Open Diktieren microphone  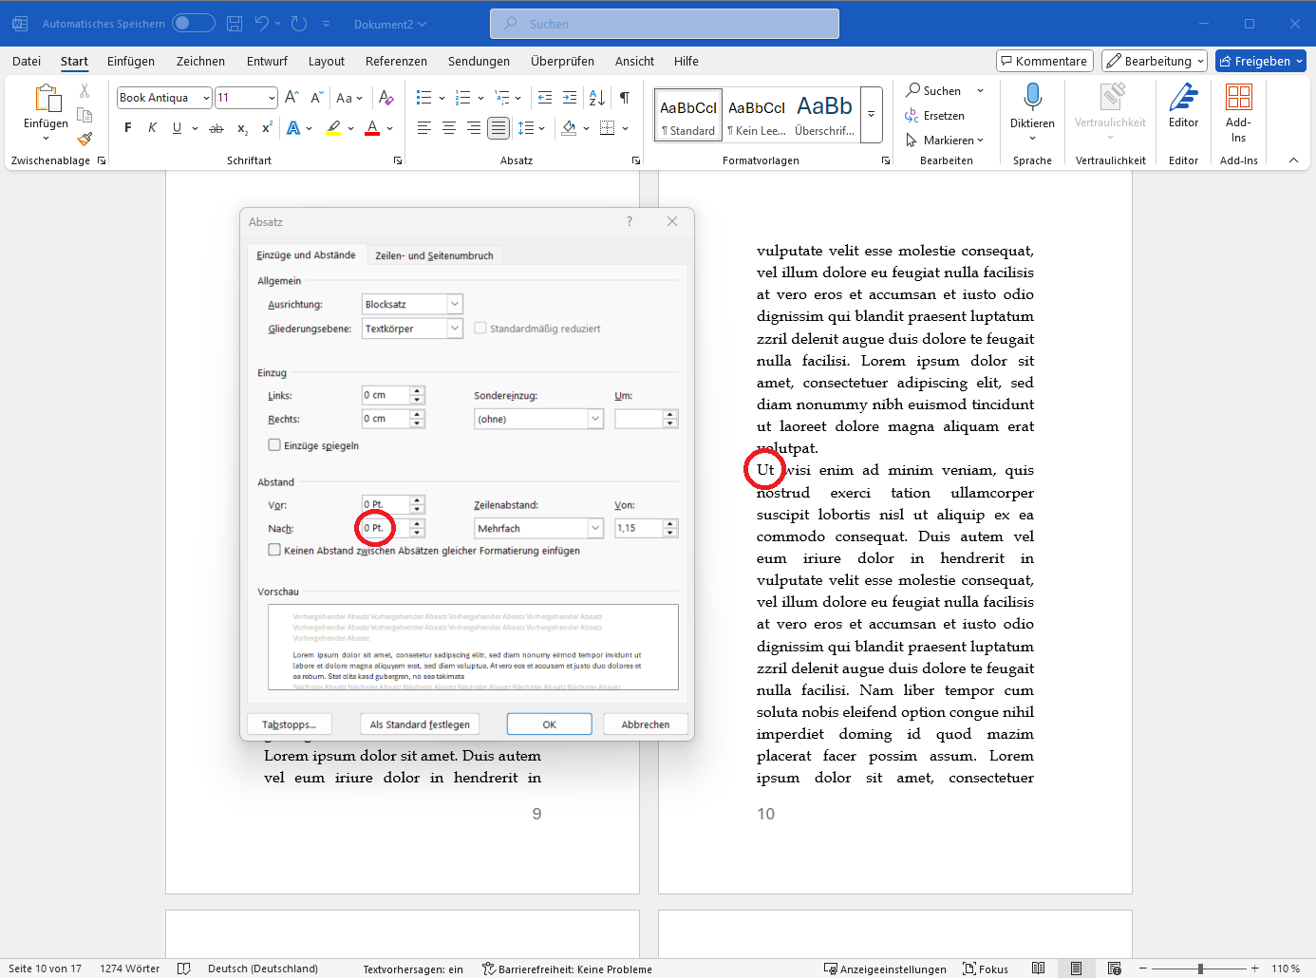pos(1032,112)
